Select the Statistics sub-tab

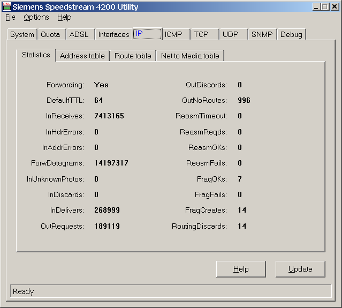(36, 55)
